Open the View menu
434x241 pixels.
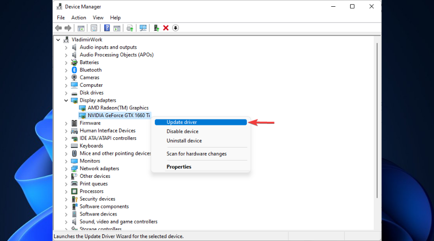tap(98, 18)
